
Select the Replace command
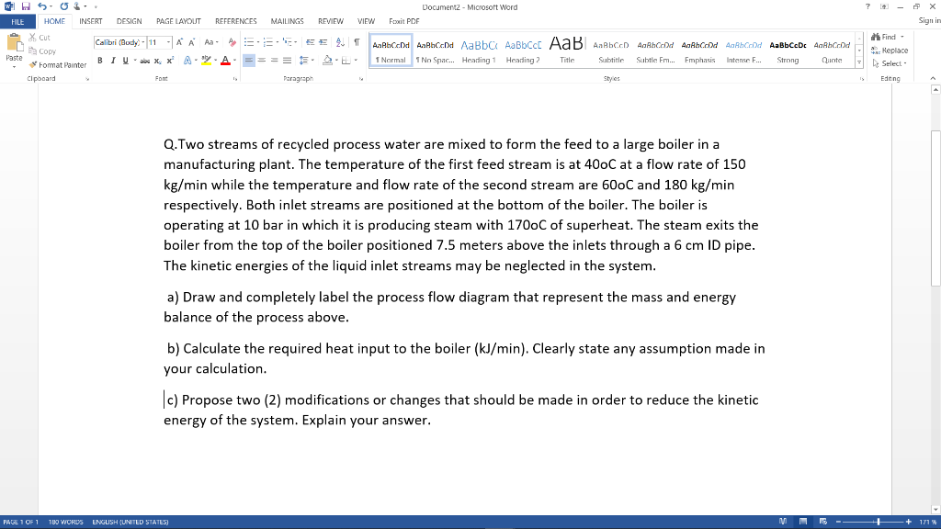891,51
